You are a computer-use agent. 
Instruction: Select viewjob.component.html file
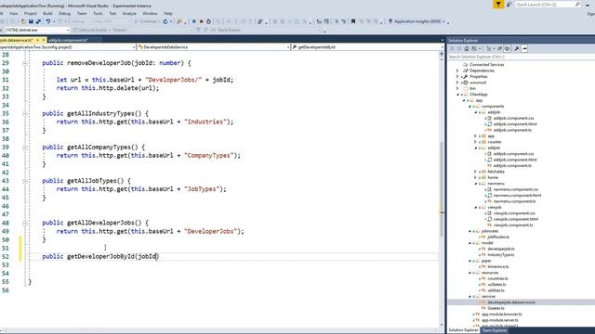[516, 219]
